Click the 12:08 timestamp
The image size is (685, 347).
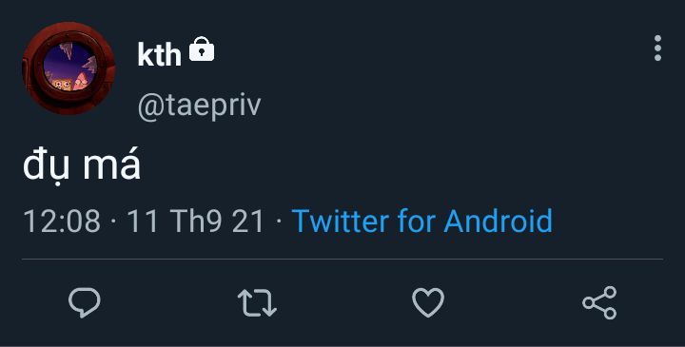pyautogui.click(x=62, y=221)
